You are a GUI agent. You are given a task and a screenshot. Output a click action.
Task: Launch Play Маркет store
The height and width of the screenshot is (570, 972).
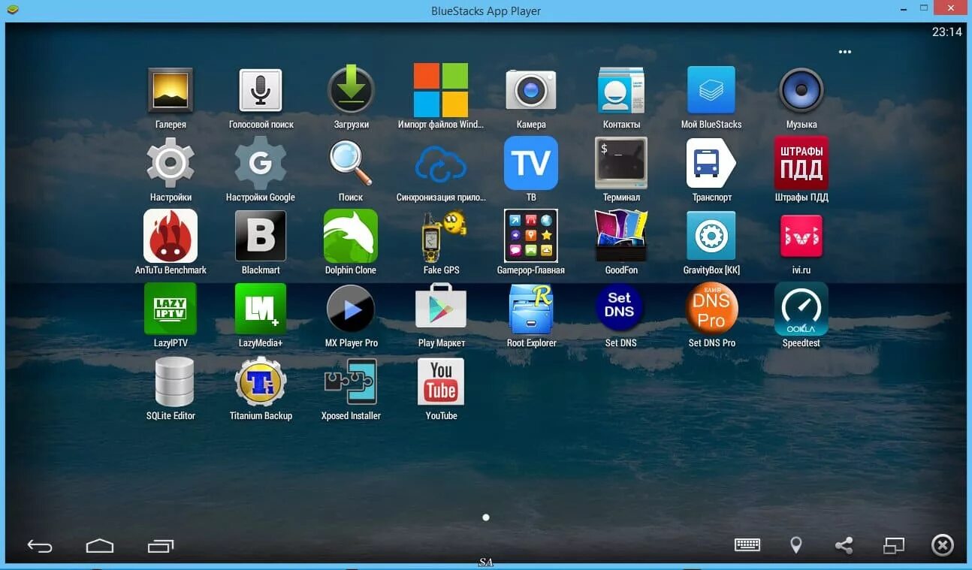pyautogui.click(x=441, y=306)
